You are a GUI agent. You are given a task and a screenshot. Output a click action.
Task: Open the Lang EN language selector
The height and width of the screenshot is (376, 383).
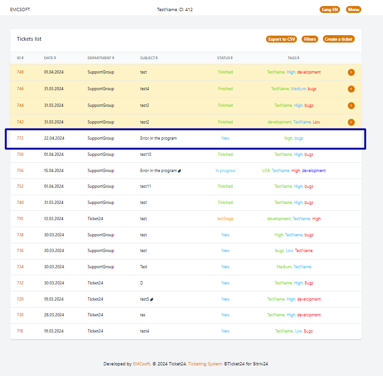329,9
